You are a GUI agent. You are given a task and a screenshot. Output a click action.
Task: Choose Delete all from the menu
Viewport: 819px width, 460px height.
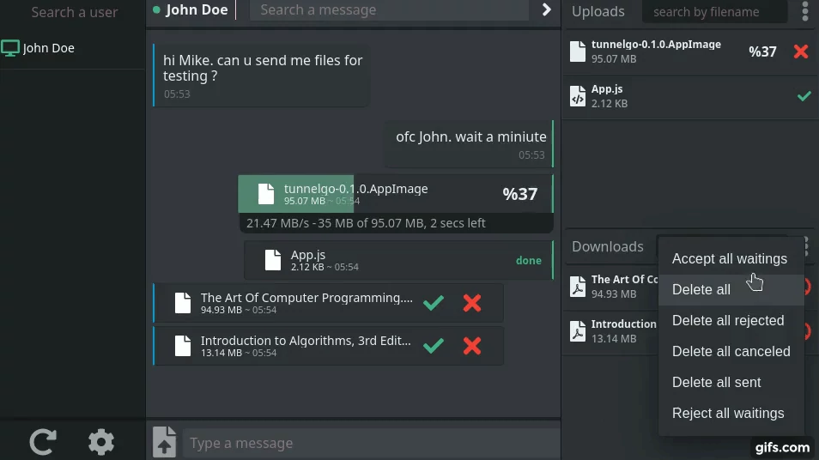(x=731, y=290)
